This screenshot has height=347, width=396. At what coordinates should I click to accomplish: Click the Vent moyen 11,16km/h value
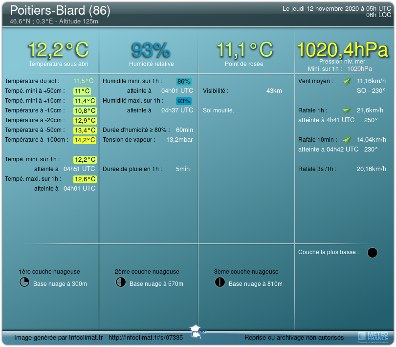click(371, 81)
